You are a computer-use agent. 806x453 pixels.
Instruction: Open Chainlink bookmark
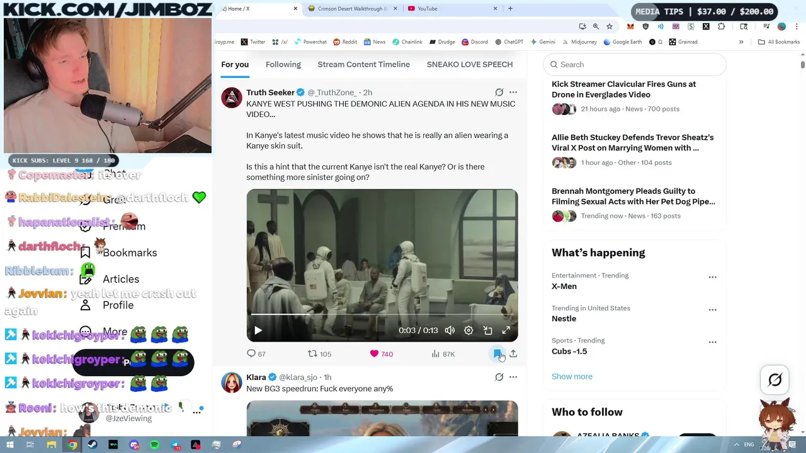(407, 42)
